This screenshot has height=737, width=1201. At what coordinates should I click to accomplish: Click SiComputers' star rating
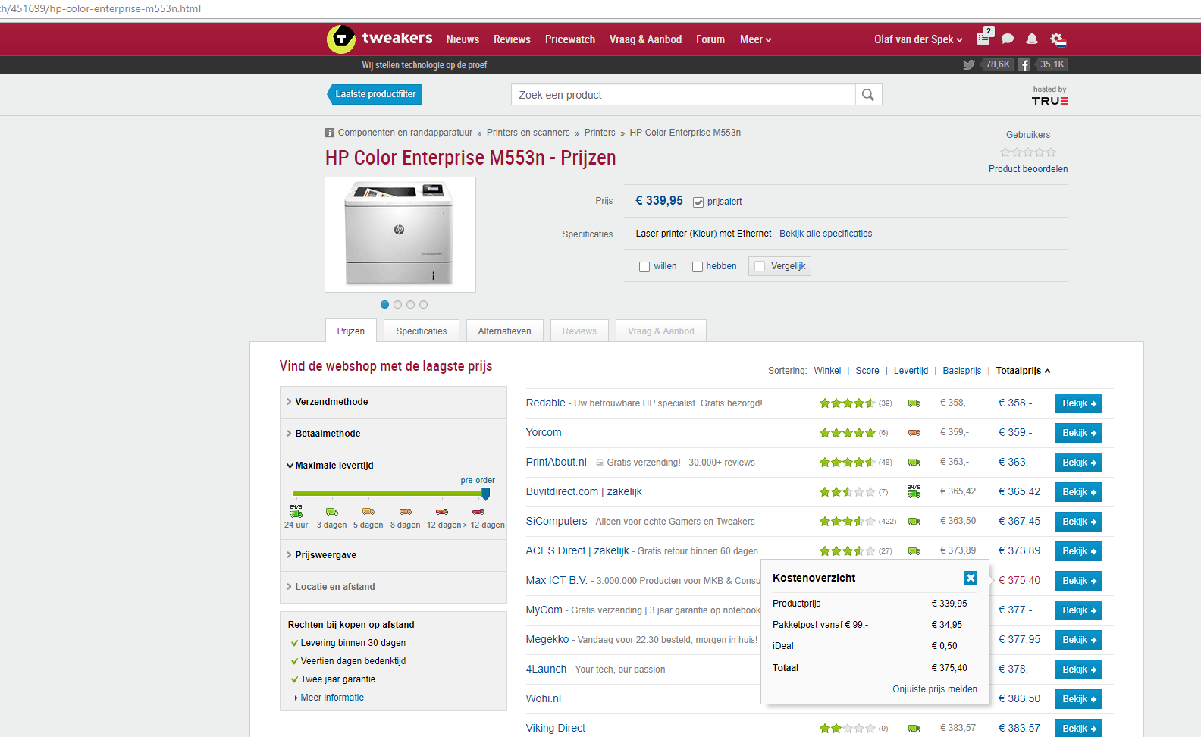847,522
